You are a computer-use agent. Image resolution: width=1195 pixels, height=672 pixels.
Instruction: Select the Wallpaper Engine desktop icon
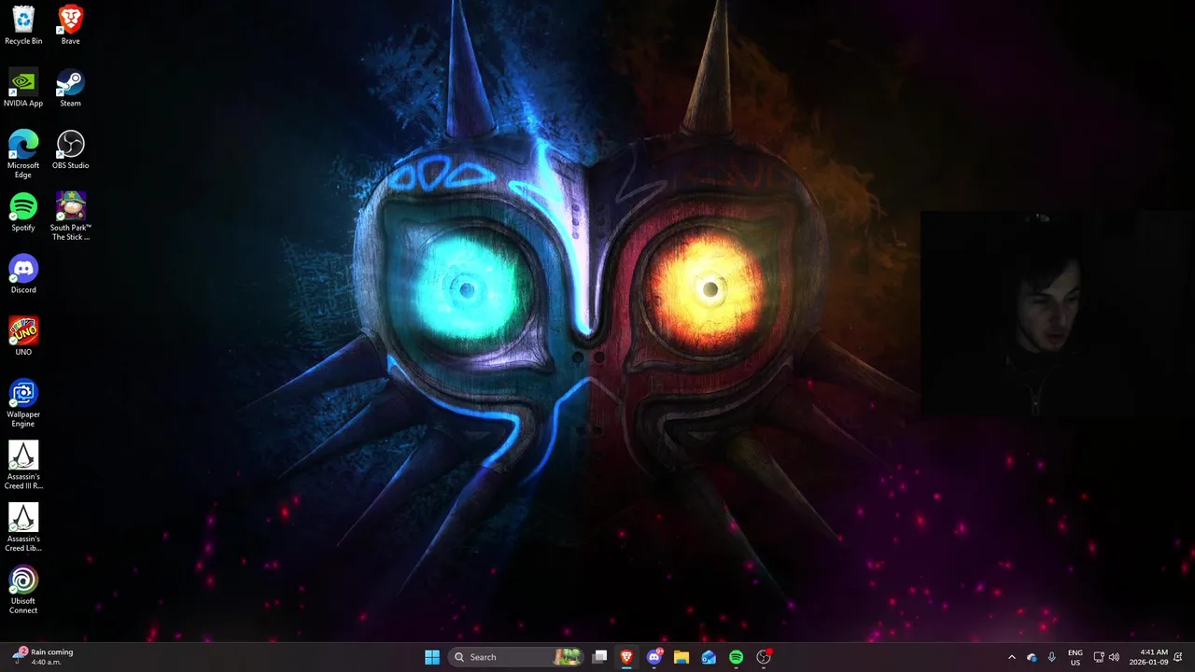point(23,403)
